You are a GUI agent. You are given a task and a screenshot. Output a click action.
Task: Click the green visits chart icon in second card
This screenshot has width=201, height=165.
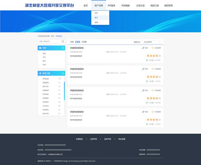click(147, 81)
